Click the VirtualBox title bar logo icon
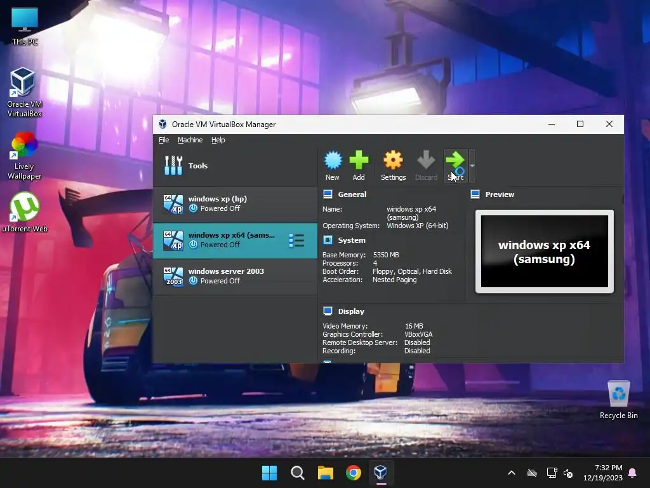Screen dimensions: 650x488 163,124
